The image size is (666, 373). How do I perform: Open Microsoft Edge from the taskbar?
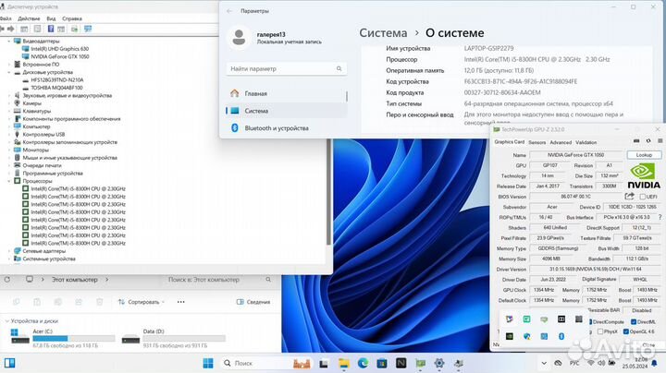pyautogui.click(x=363, y=363)
